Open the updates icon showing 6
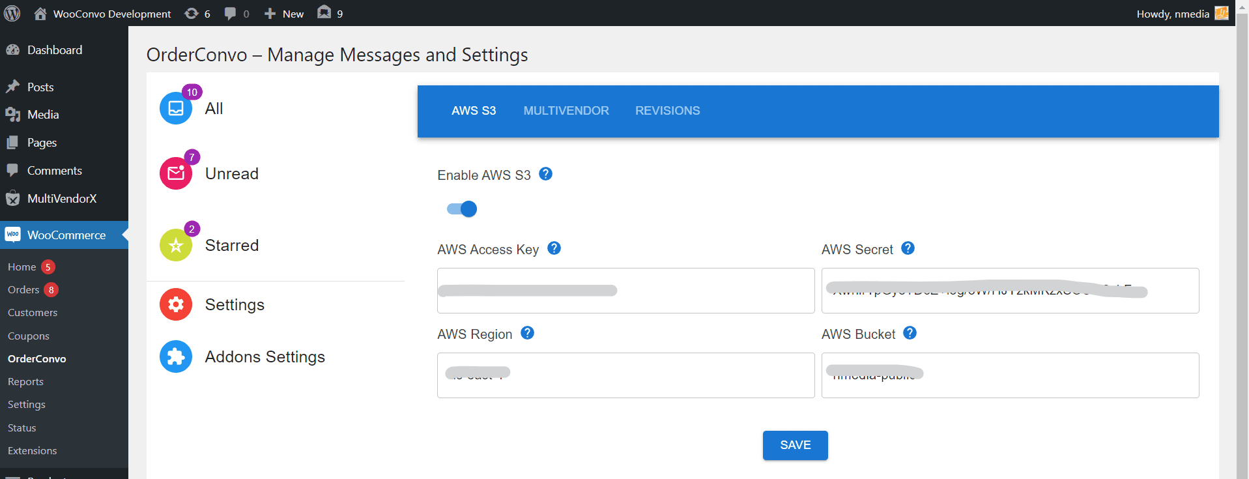1249x479 pixels. (192, 13)
